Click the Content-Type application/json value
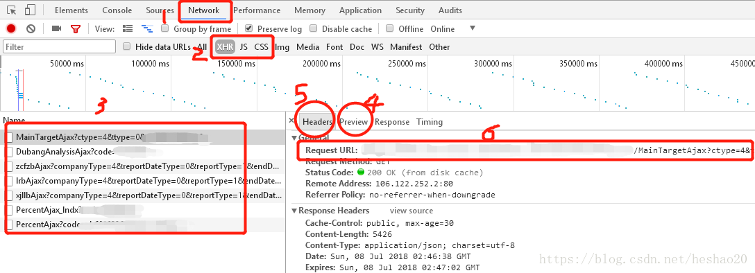Image resolution: width=755 pixels, height=273 pixels. [440, 245]
